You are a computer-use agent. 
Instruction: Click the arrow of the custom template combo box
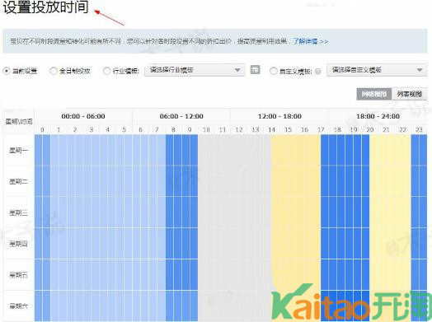coord(420,70)
